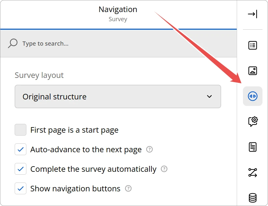Open the speech-bubble gear settings icon
This screenshot has height=206, width=268.
252,121
